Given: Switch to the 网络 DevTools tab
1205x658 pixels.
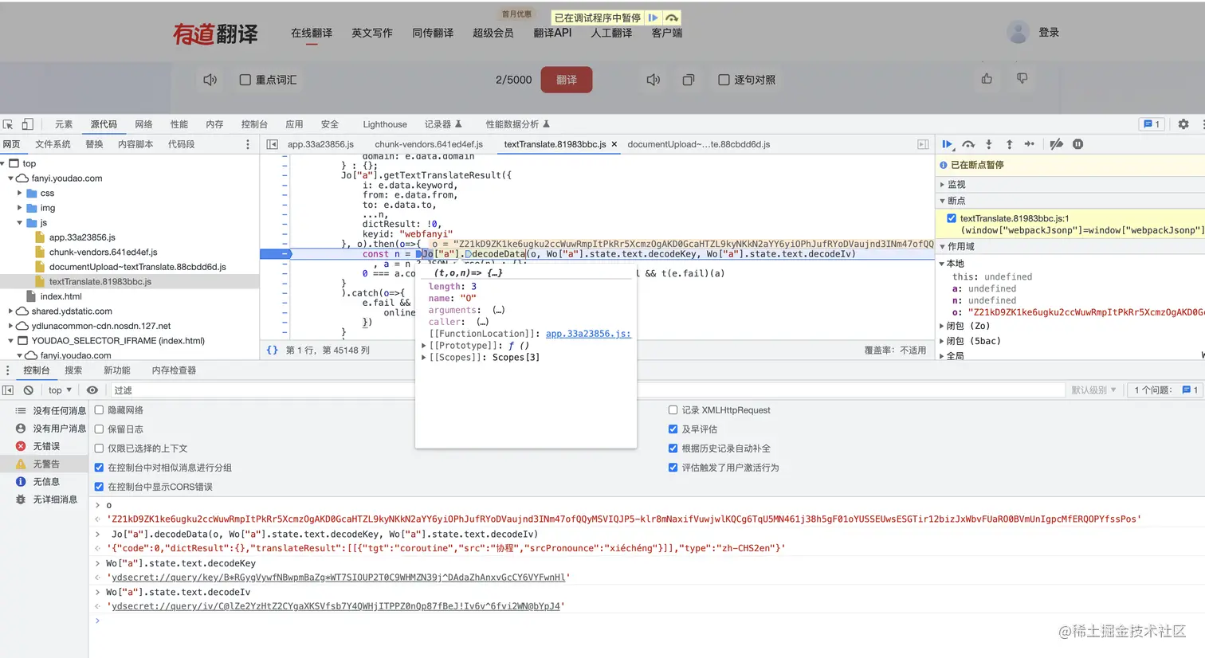Looking at the screenshot, I should pos(143,124).
